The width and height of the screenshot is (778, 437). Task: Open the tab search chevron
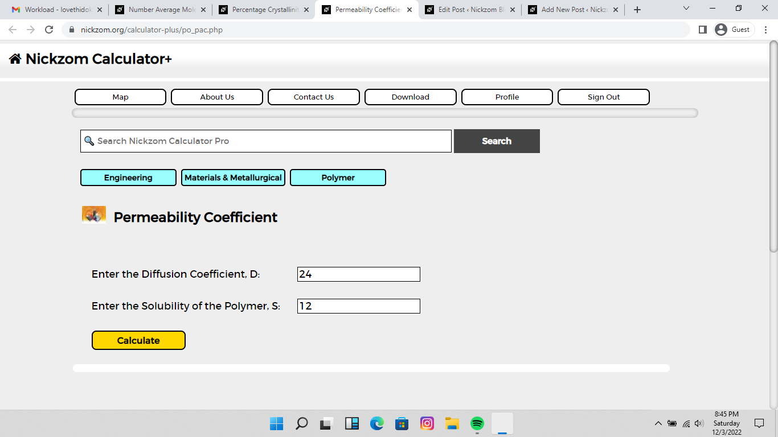click(686, 9)
